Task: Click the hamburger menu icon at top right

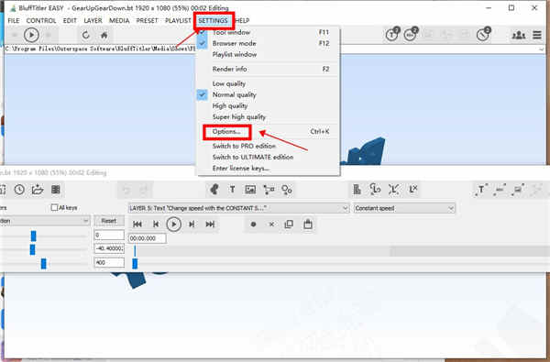Action: [x=536, y=35]
